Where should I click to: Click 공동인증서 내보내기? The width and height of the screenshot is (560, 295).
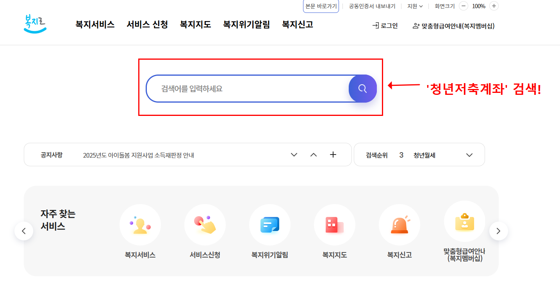[x=372, y=6]
